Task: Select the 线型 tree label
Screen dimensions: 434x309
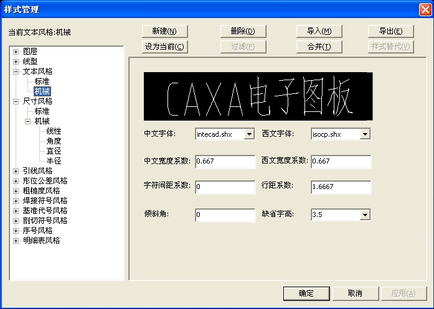Action: pyautogui.click(x=30, y=62)
